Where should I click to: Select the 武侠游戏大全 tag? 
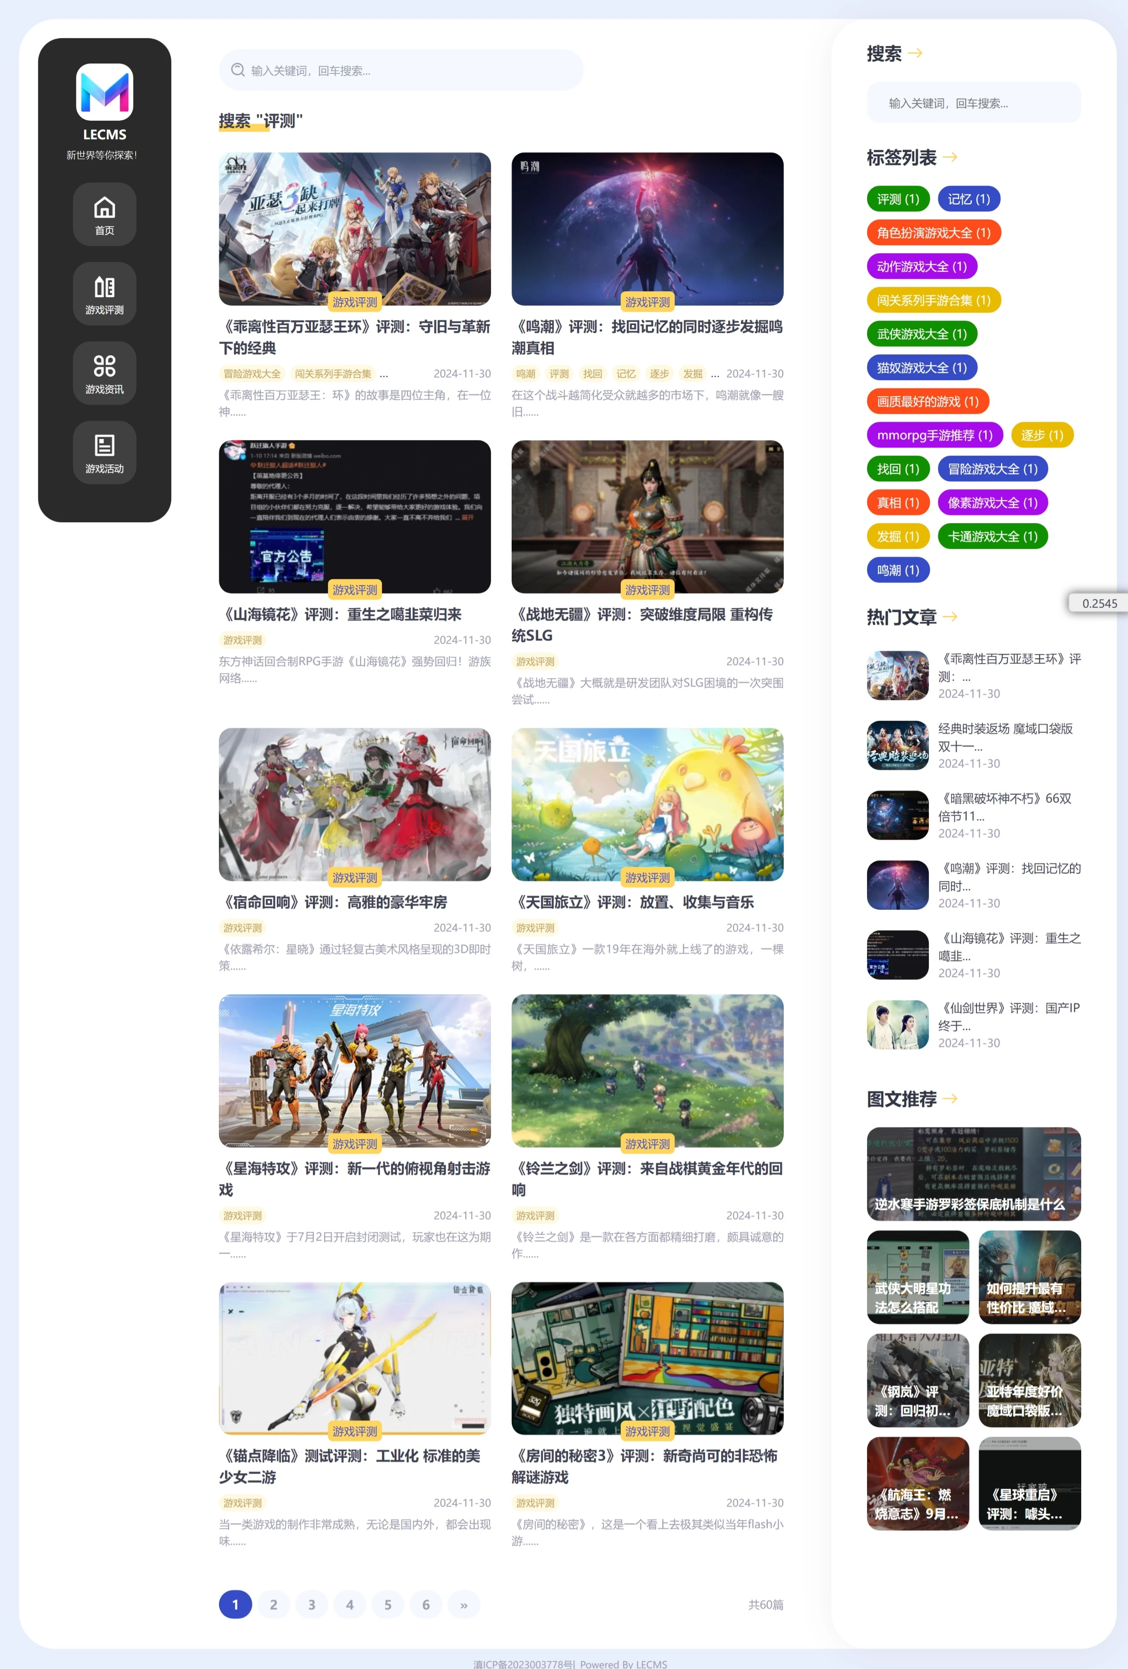[922, 334]
